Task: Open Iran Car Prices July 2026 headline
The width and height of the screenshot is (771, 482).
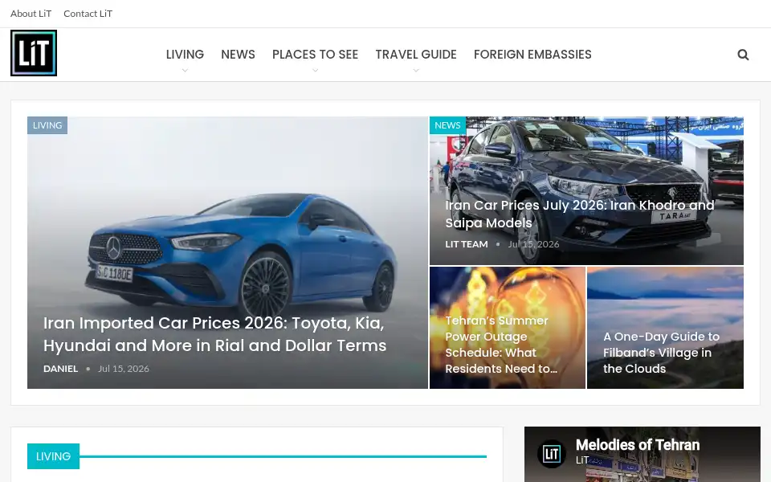Action: click(580, 214)
